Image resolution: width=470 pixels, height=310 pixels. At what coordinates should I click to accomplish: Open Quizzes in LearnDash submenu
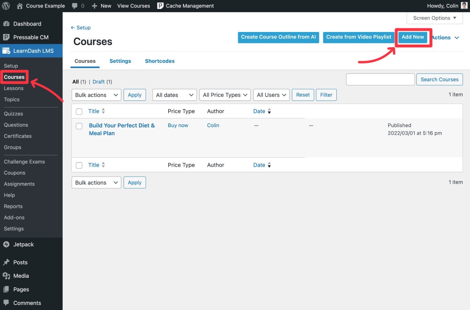(x=13, y=114)
